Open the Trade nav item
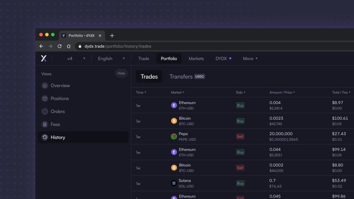Screen dimensions: 354x199 pyautogui.click(x=144, y=59)
